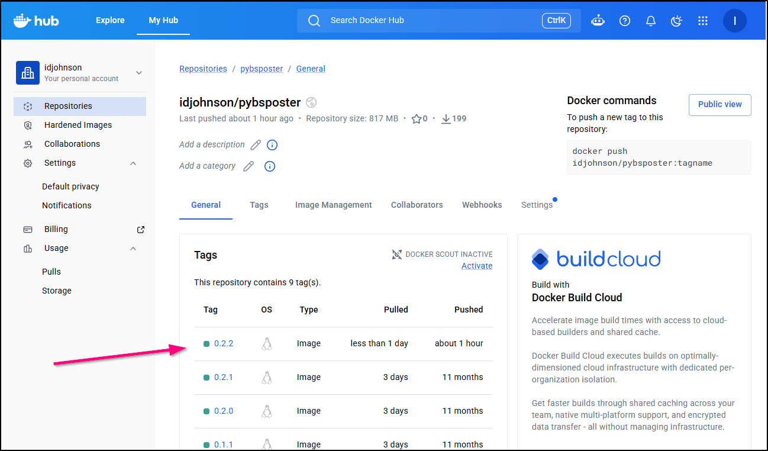Click the Docker Build Cloud logo
Screen dimensions: 768x451
click(x=596, y=259)
